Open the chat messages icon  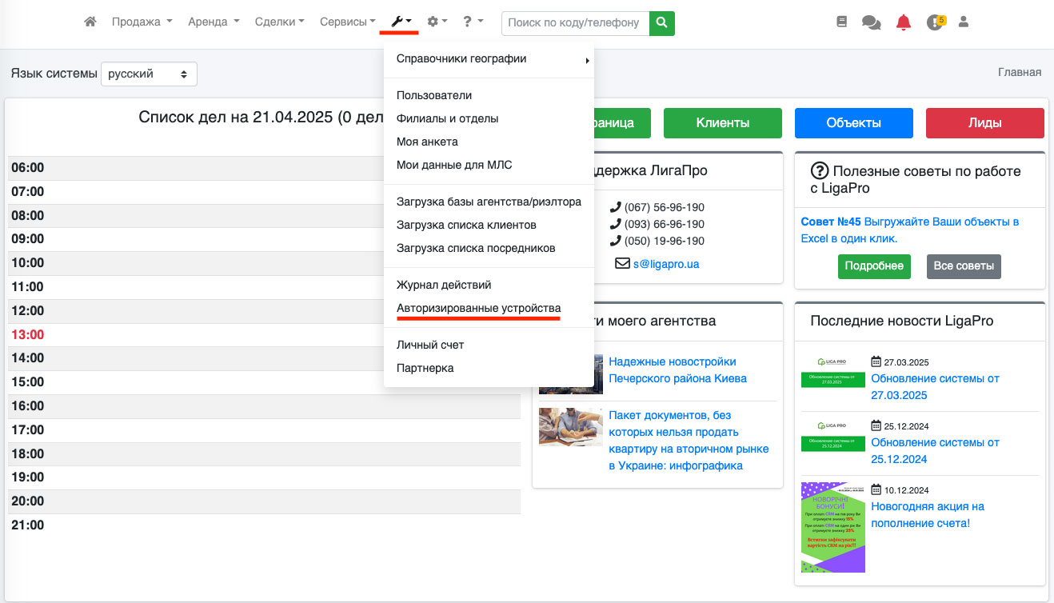click(871, 22)
